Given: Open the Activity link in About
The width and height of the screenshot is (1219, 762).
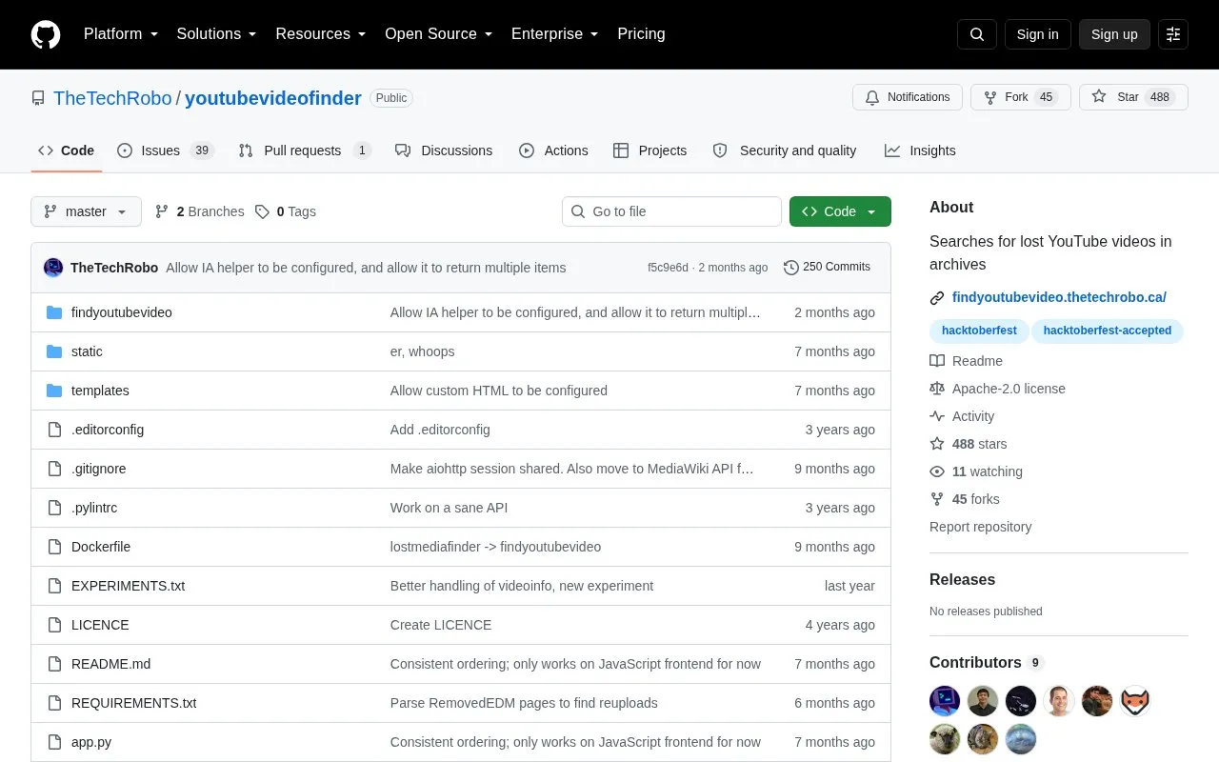Looking at the screenshot, I should point(962,416).
